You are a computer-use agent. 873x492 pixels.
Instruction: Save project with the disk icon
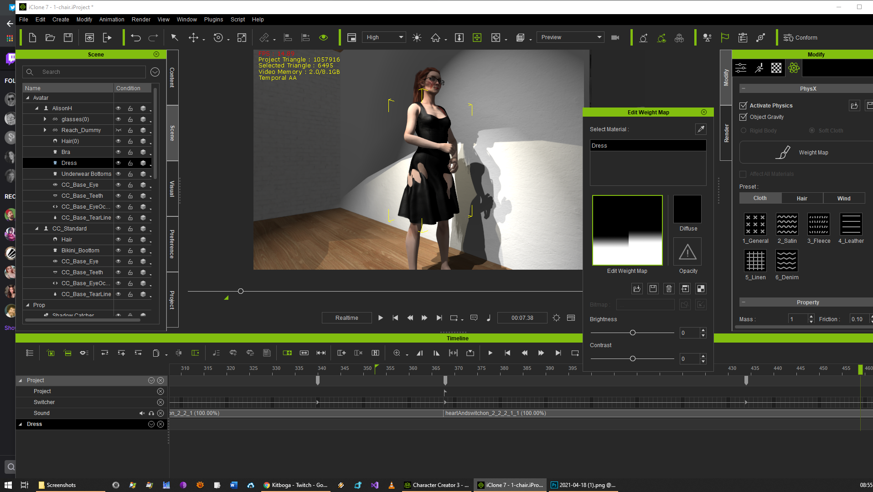(x=68, y=37)
